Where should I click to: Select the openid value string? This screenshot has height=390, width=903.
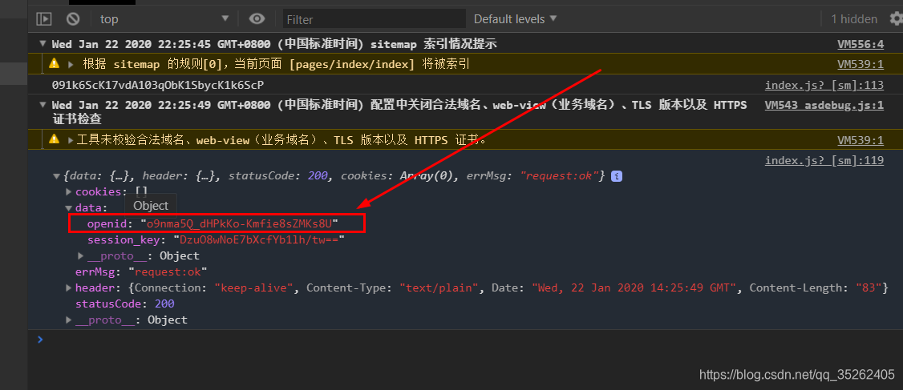pos(239,223)
